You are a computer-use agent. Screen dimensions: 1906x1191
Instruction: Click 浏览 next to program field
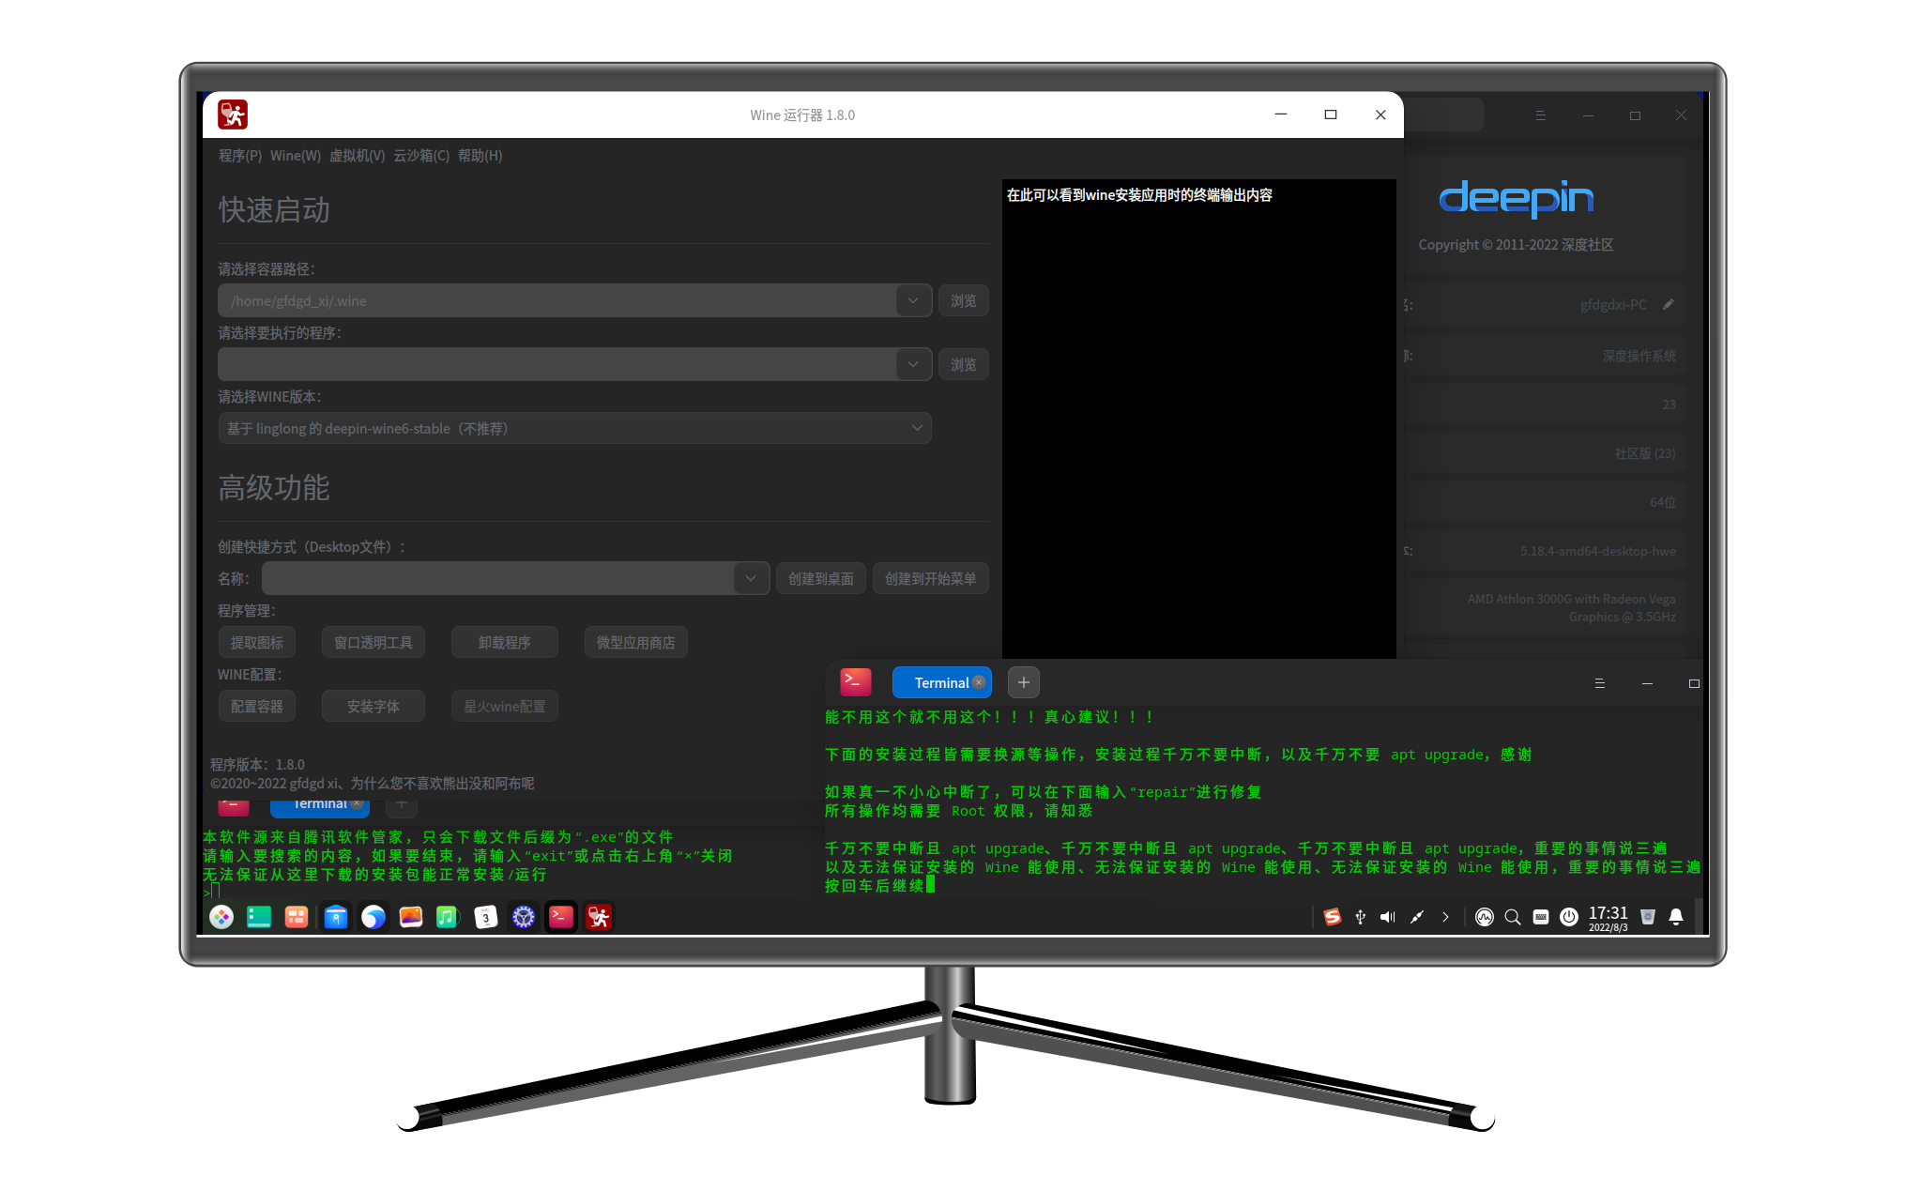pos(964,364)
